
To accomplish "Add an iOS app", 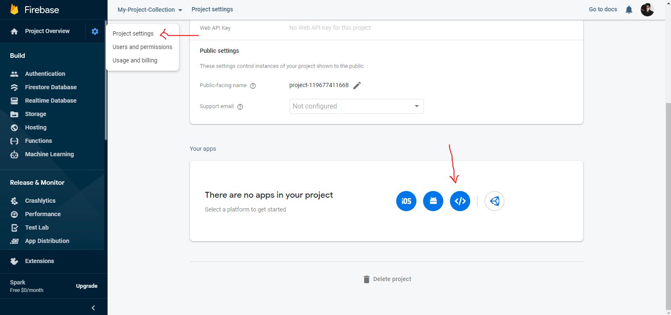I will (406, 201).
